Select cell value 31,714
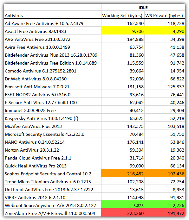This screenshot has width=189, height=220. (137, 158)
